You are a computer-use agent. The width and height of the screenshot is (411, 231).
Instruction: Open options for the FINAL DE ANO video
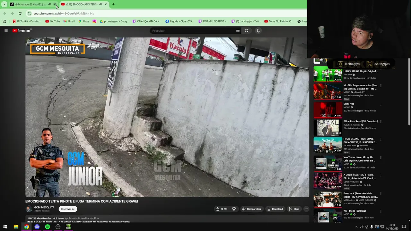(381, 140)
